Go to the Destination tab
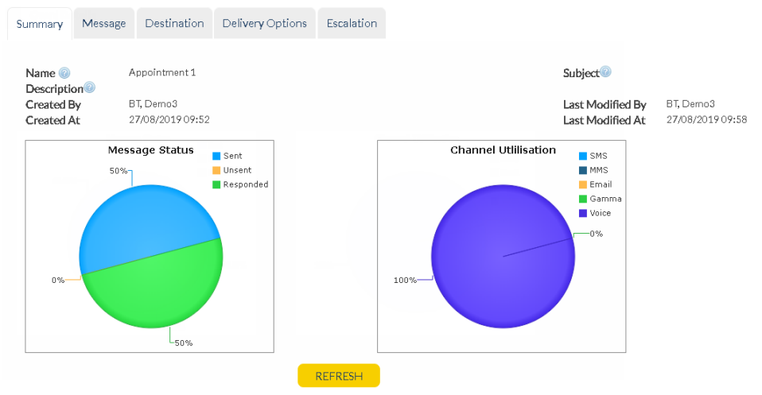 click(174, 23)
